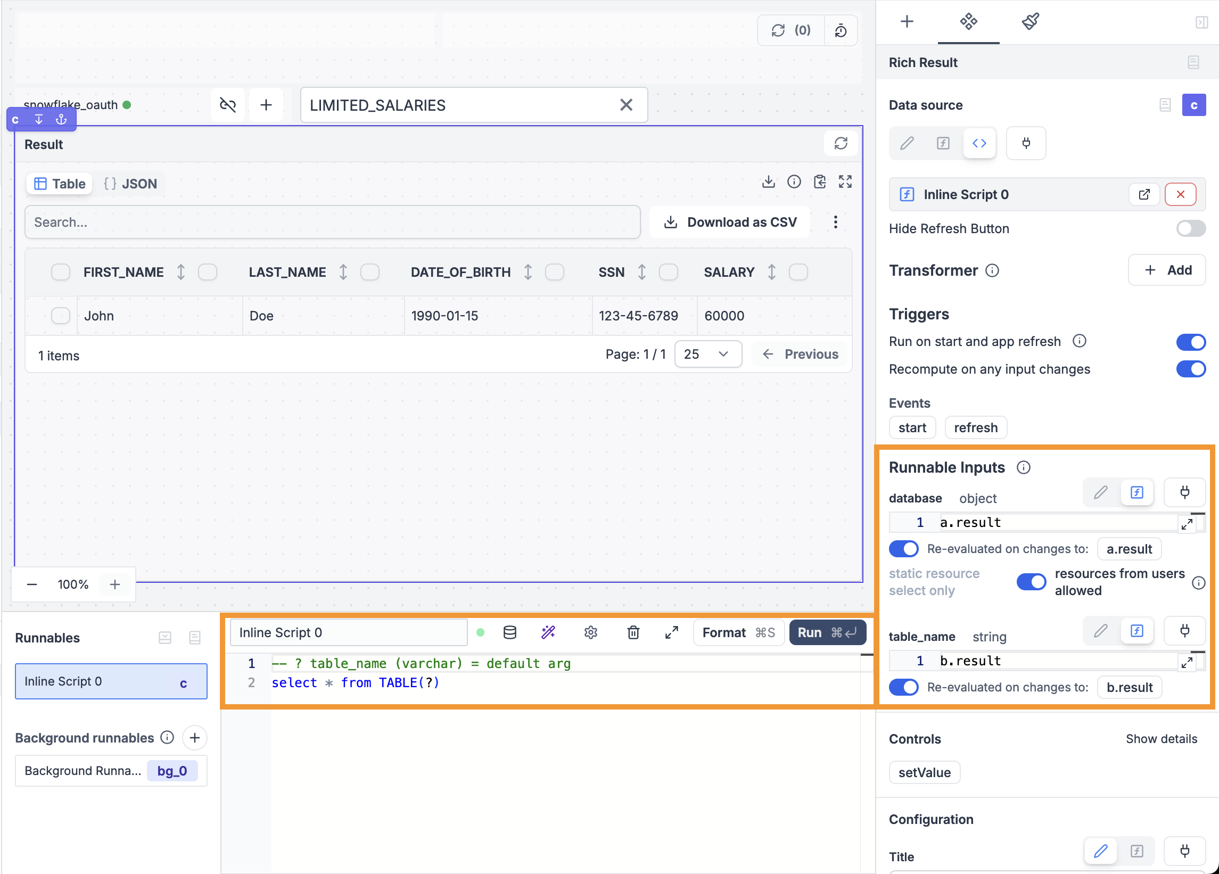Expand the table_name b.result input editor
Screen dimensions: 1219x874
pos(1188,662)
